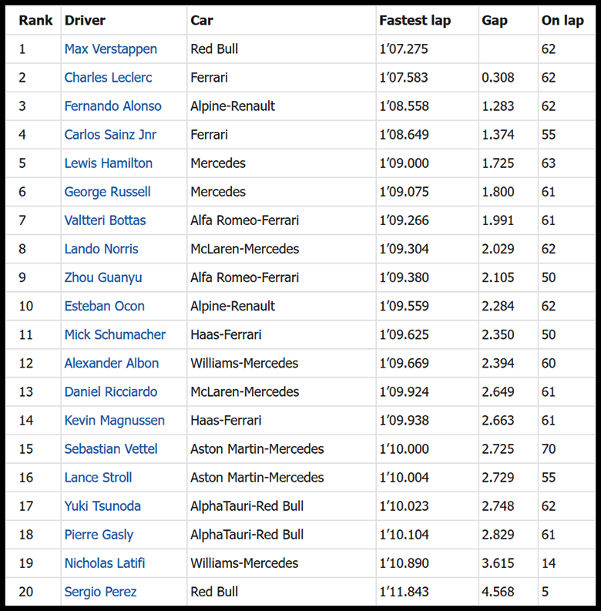Click the Gap column header
This screenshot has height=611, width=601.
point(494,20)
